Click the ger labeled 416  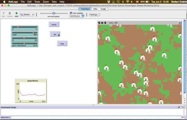click(164, 54)
